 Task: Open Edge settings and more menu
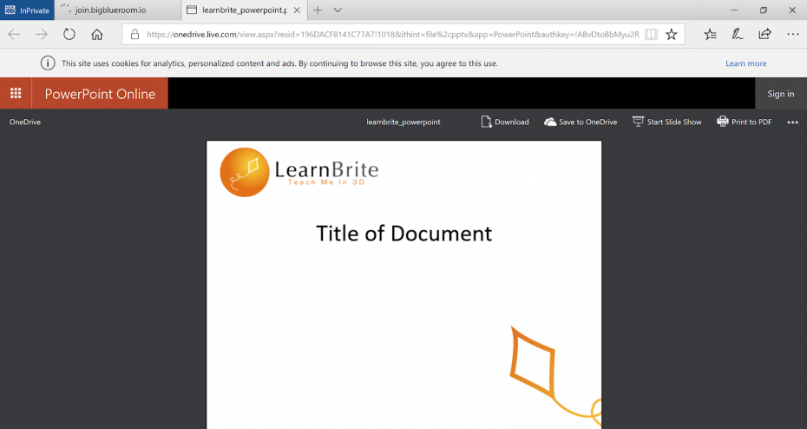(x=792, y=35)
